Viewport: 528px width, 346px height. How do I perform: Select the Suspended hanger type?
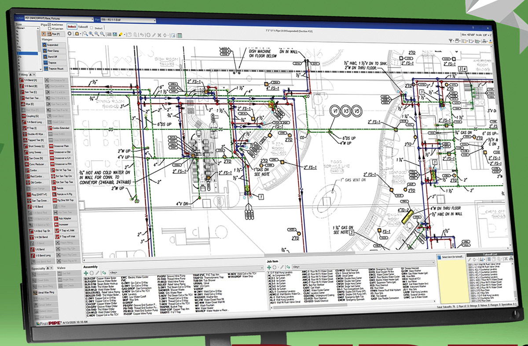(52, 45)
